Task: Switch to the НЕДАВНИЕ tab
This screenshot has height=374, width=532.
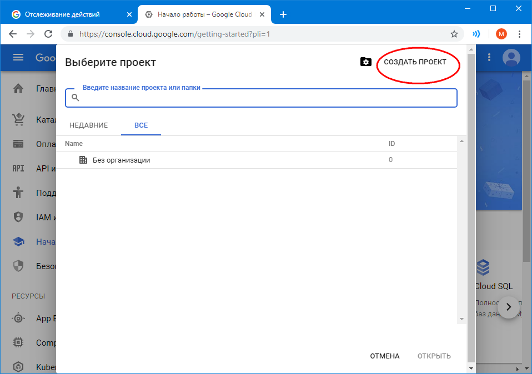Action: pyautogui.click(x=88, y=125)
